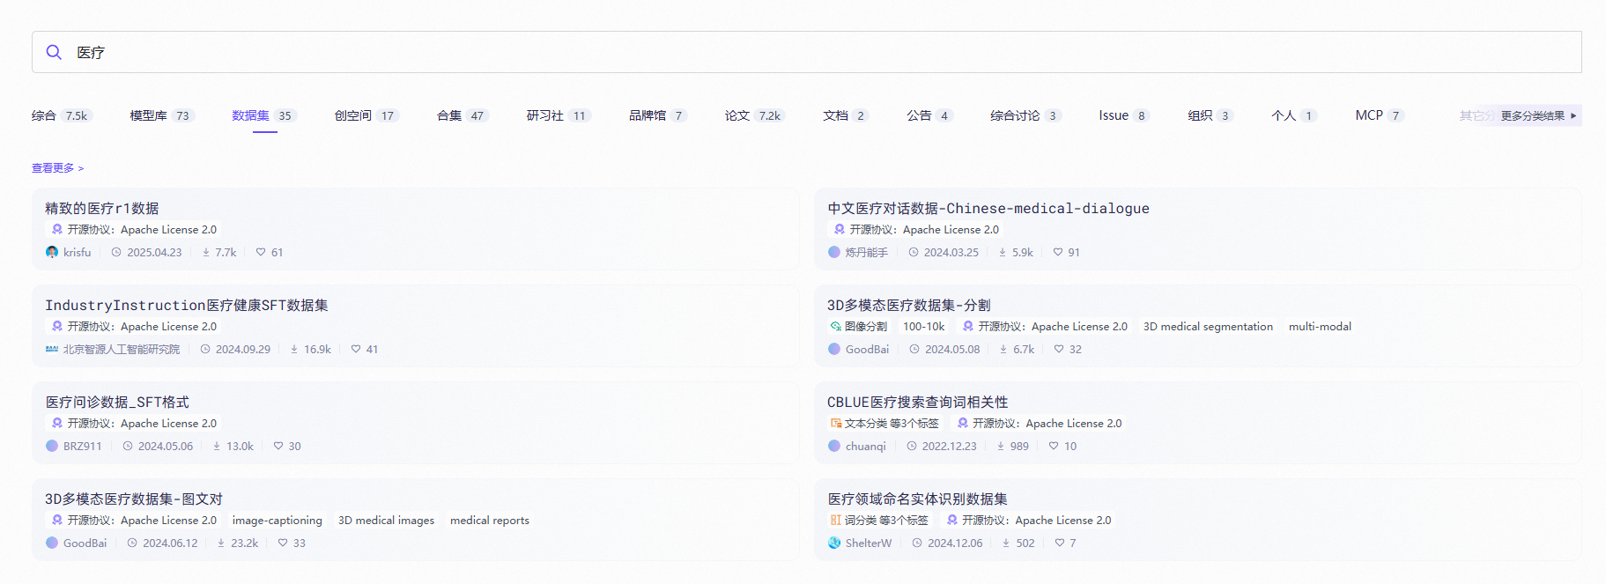Click the 图像分割 task icon
The height and width of the screenshot is (584, 1606).
[836, 326]
